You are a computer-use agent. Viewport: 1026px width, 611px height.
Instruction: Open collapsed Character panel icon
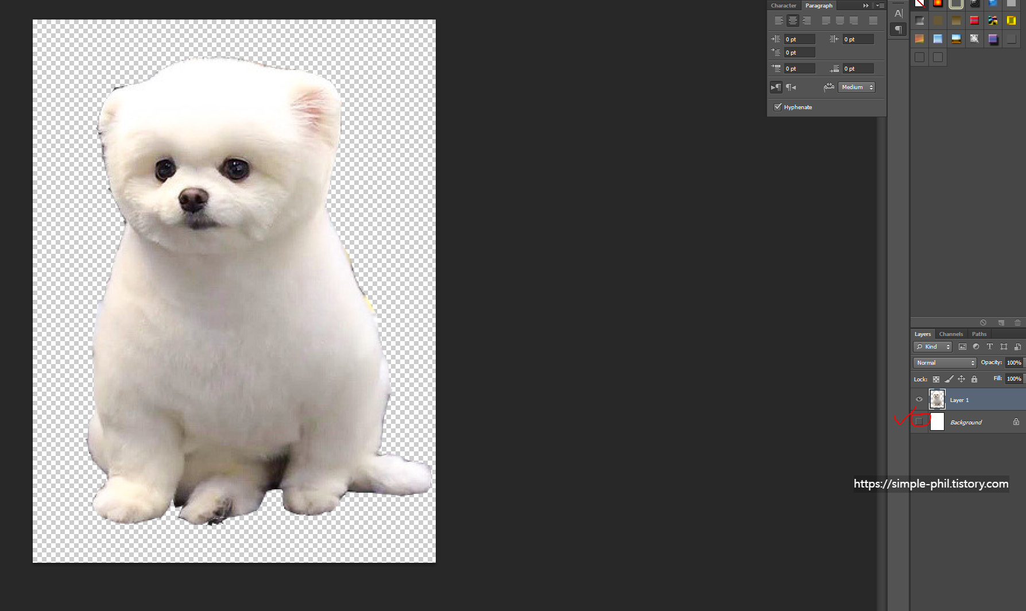click(899, 13)
